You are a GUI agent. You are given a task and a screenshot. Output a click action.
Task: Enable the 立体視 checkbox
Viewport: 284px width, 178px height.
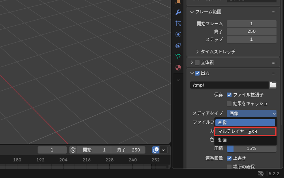click(197, 62)
